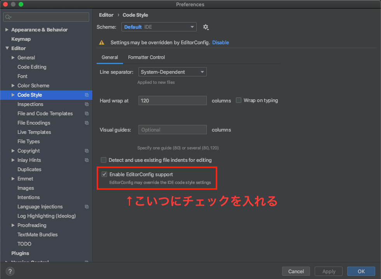Click the help question mark icon
Screen dimensions: 381x279
(10, 271)
